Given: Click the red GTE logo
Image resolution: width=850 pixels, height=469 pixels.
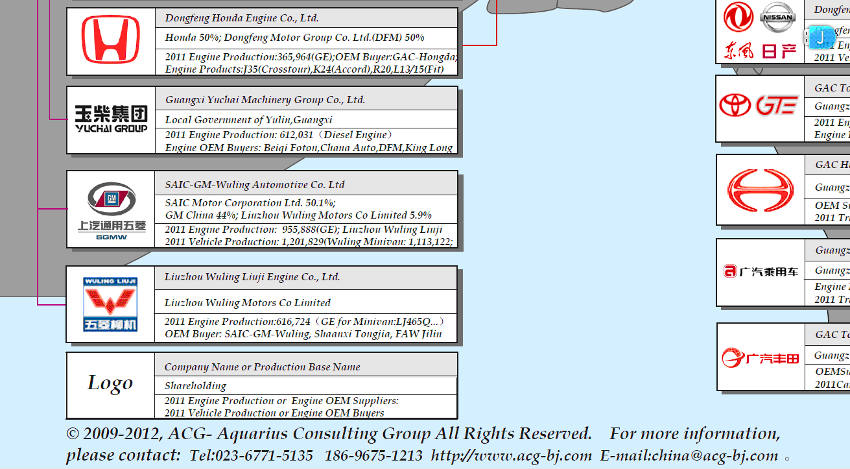Looking at the screenshot, I should point(777,106).
